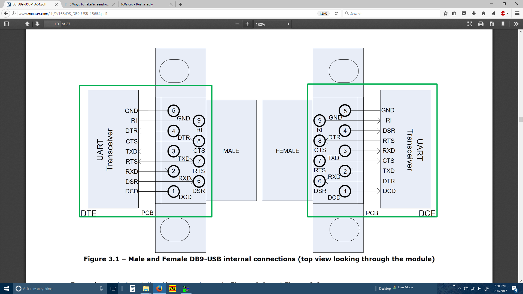Toggle the Adblock Plus extension icon
The height and width of the screenshot is (294, 523).
pyautogui.click(x=503, y=13)
